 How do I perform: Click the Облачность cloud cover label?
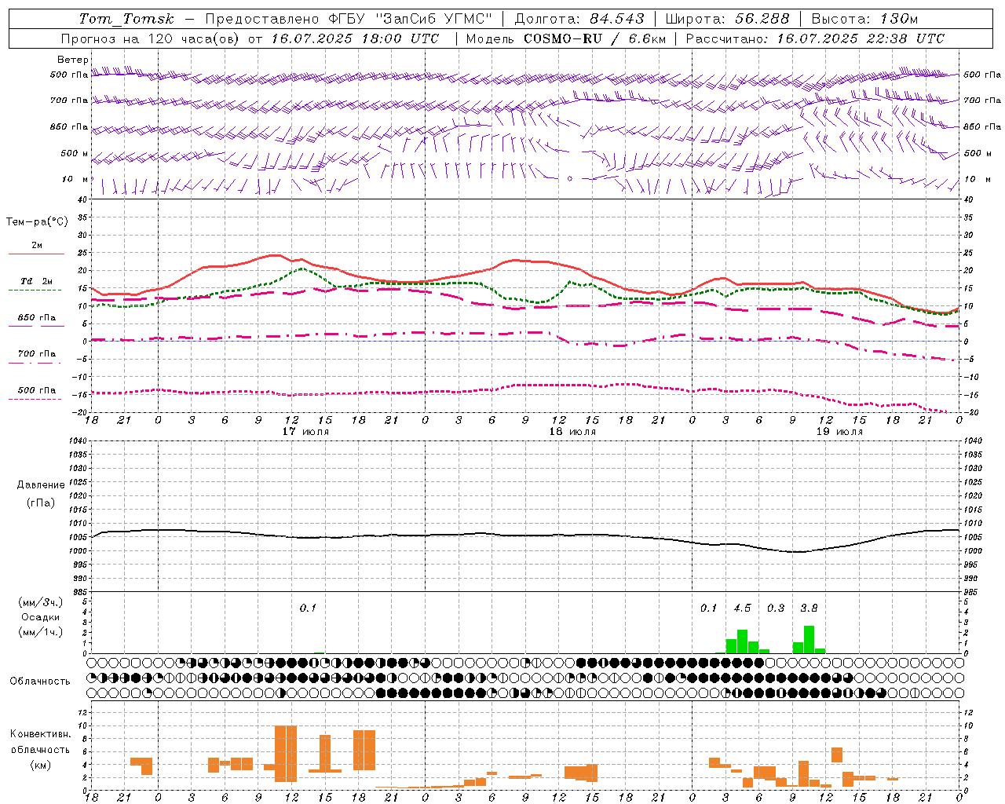coord(40,682)
